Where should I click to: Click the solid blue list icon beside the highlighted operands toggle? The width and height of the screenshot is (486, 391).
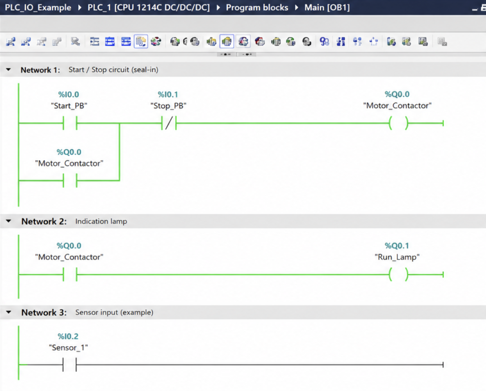pos(126,42)
